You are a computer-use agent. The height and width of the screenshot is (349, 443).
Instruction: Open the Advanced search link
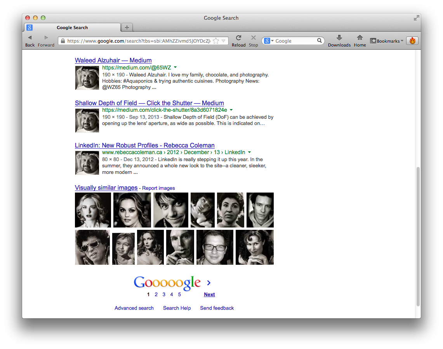coord(134,308)
